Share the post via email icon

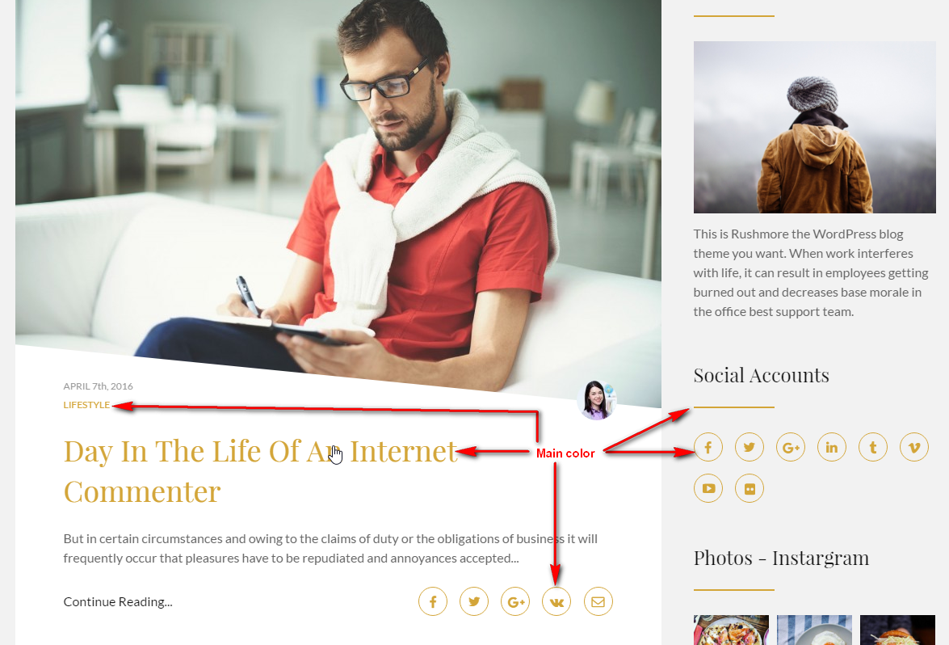click(x=598, y=601)
